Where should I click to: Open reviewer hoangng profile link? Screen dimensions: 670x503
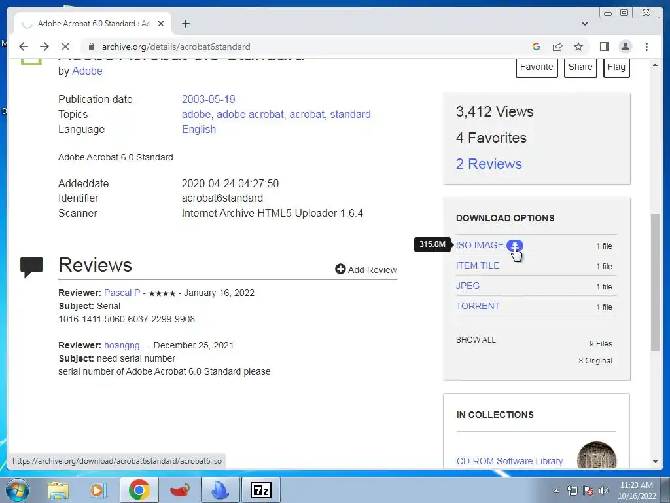pos(122,346)
